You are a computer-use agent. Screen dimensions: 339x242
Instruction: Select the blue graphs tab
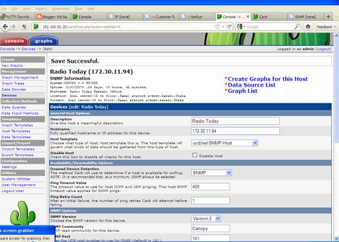[44, 41]
